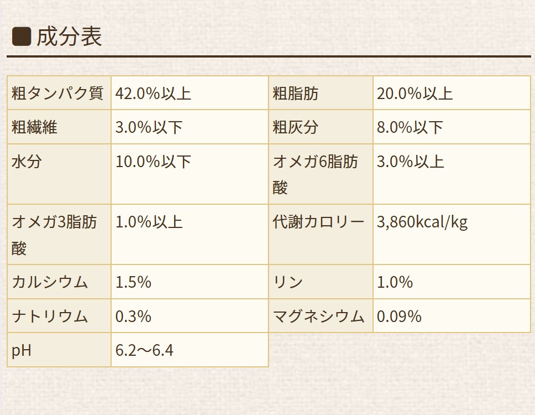The image size is (535, 415).
Task: Click the 42.0%以上 value cell
Action: (x=190, y=93)
